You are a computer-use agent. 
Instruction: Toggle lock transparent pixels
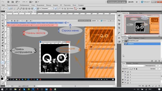click(x=130, y=69)
